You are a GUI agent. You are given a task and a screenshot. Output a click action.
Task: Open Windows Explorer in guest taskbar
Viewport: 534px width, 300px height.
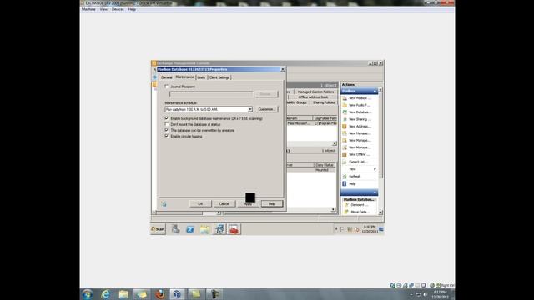(x=204, y=229)
